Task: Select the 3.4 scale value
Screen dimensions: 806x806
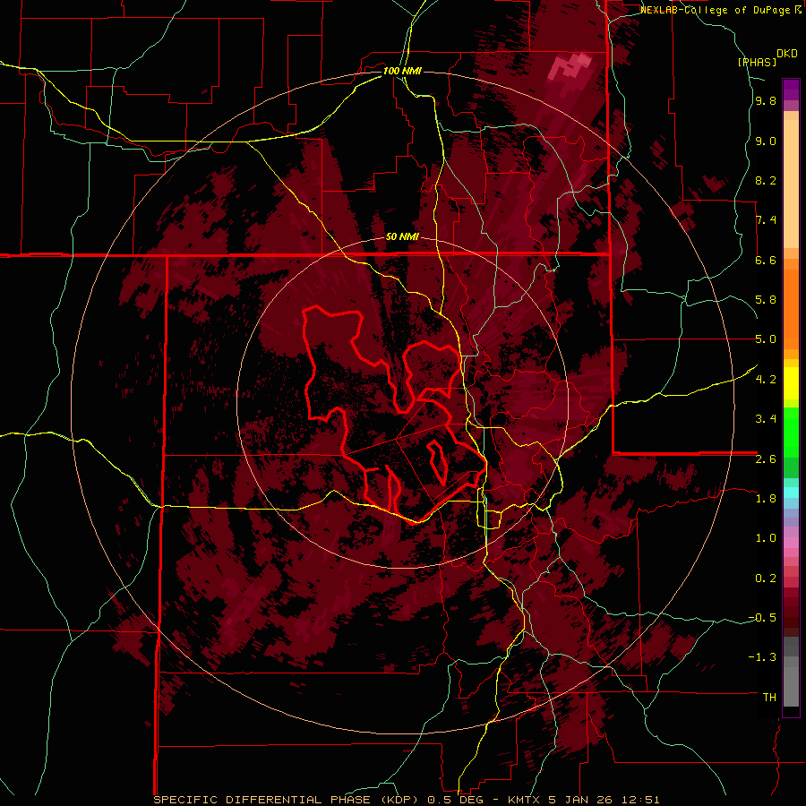Action: coord(766,419)
